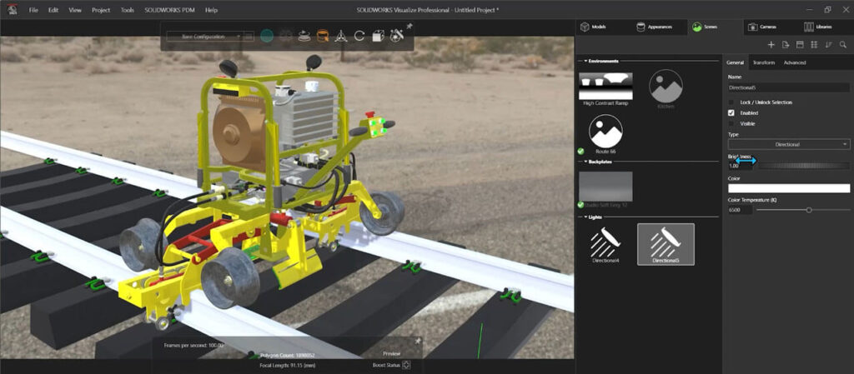This screenshot has height=374, width=854.
Task: Click the import file icon in Scenes panel
Action: tap(786, 45)
